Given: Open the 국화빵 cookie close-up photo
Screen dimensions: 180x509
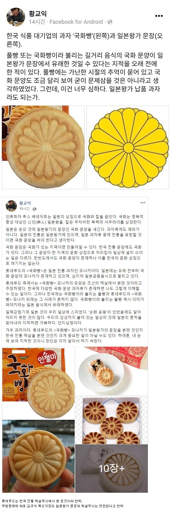Looking at the screenshot, I should pos(43,147).
